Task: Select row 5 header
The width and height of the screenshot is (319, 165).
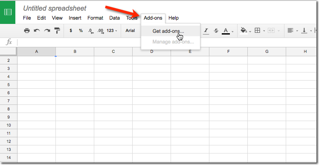Action: 9,85
